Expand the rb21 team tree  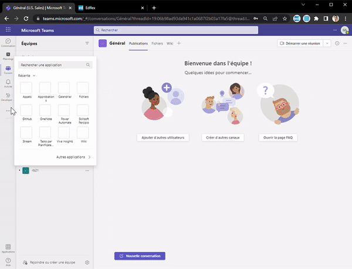pyautogui.click(x=19, y=170)
